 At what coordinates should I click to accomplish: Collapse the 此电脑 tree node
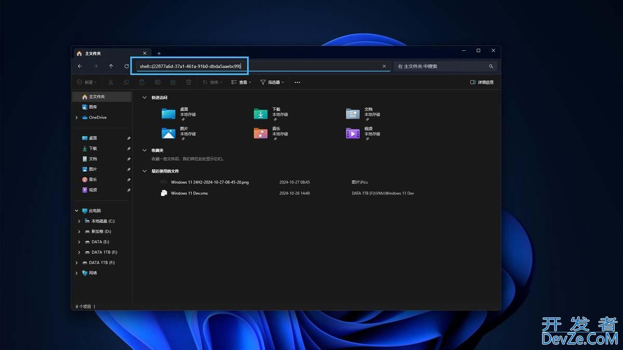click(77, 211)
